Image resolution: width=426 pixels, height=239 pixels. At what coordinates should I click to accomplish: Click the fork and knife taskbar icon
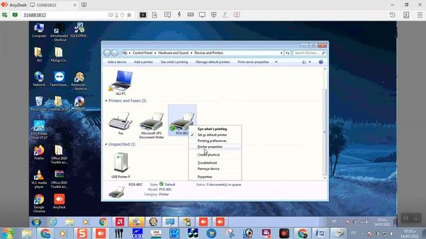(x=118, y=233)
